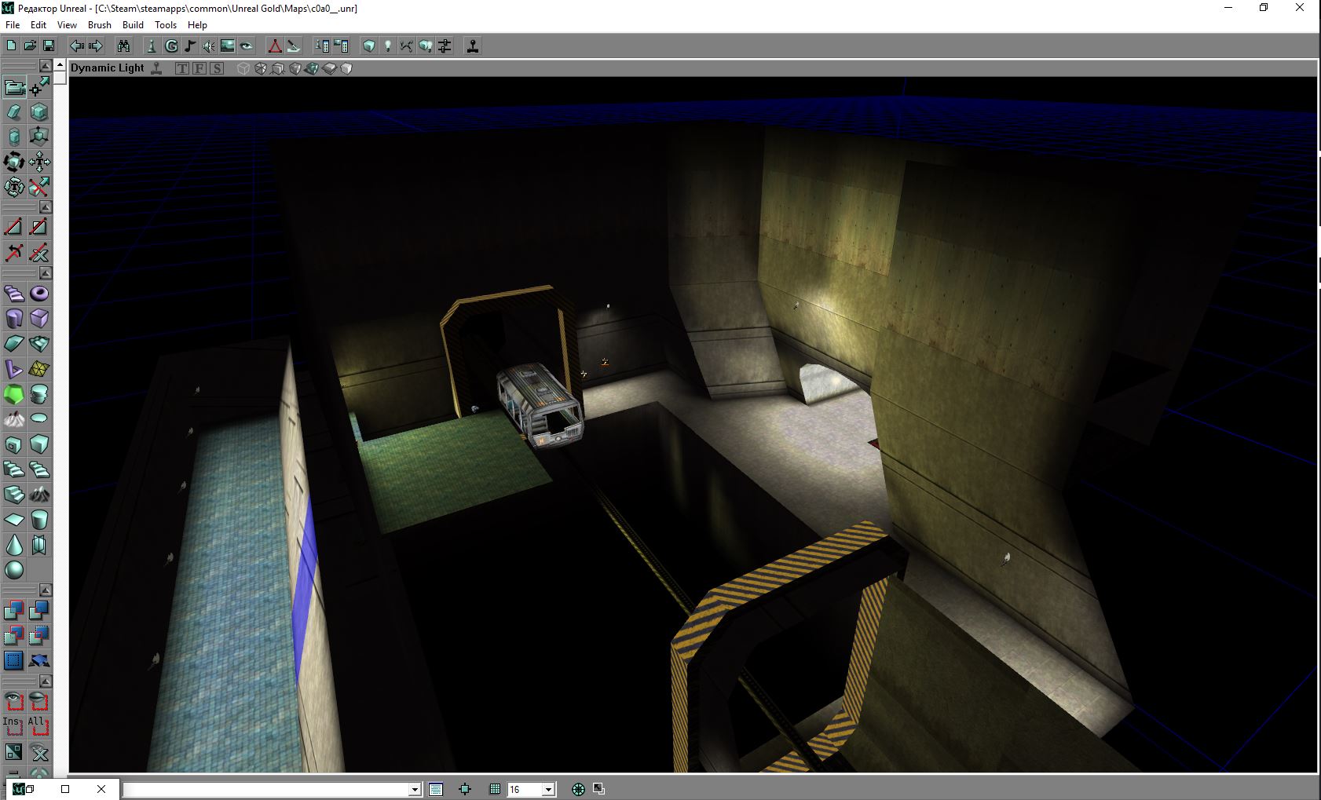This screenshot has height=800, width=1321.
Task: Open the Brush menu
Action: pyautogui.click(x=99, y=24)
